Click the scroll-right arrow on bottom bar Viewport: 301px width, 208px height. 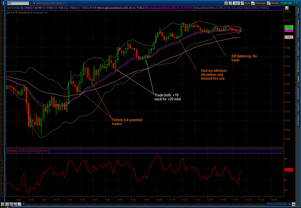point(289,204)
